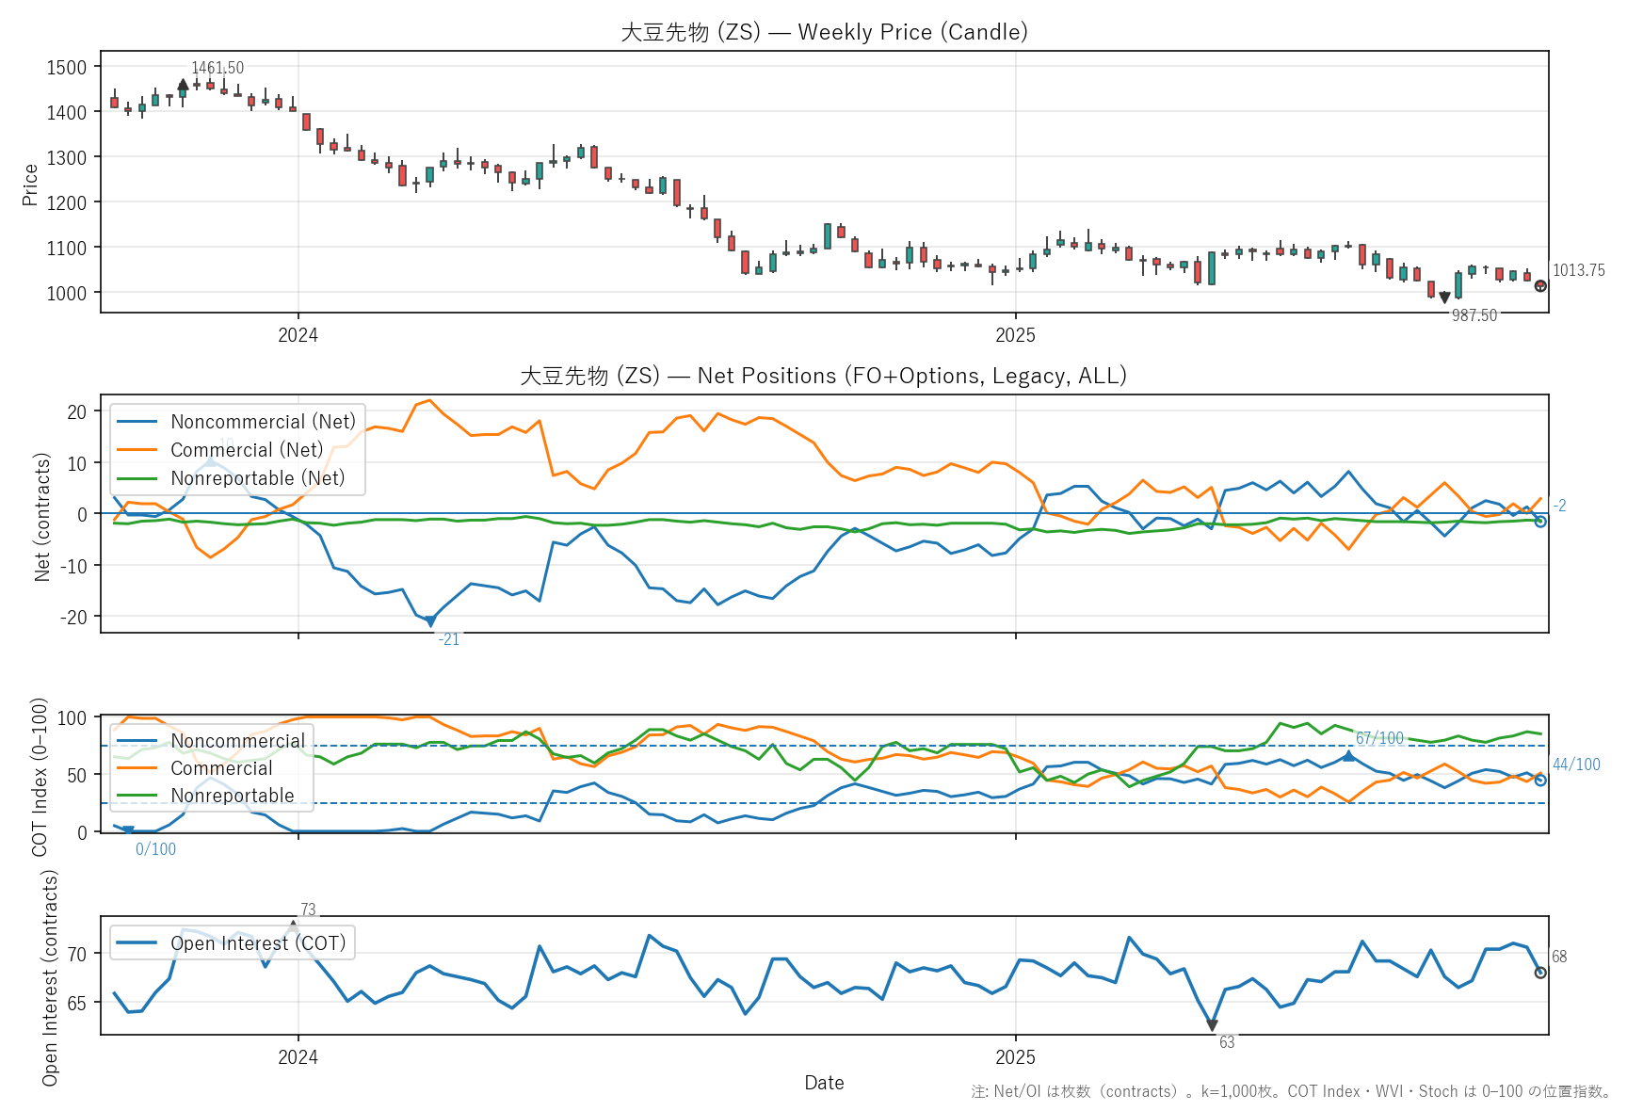The image size is (1627, 1111).
Task: Click the Net Positions chart title
Action: [x=824, y=376]
